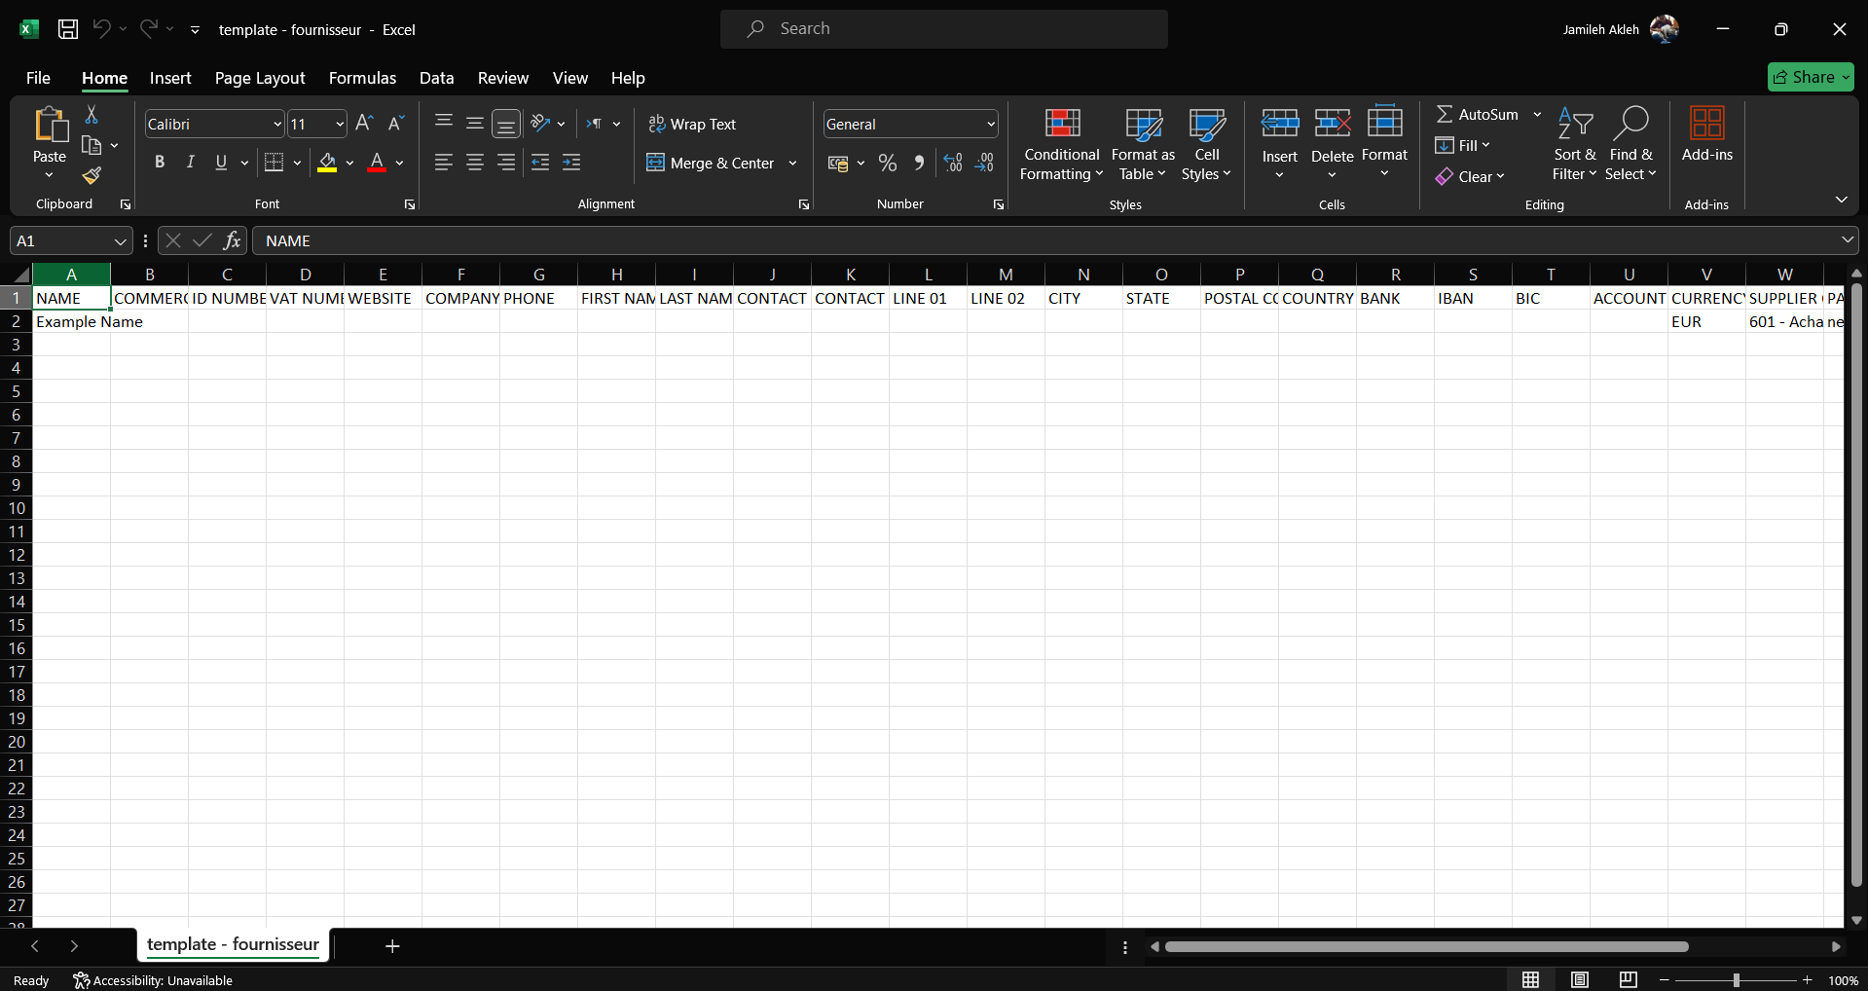
Task: Open the General number format dropdown
Action: (x=991, y=124)
